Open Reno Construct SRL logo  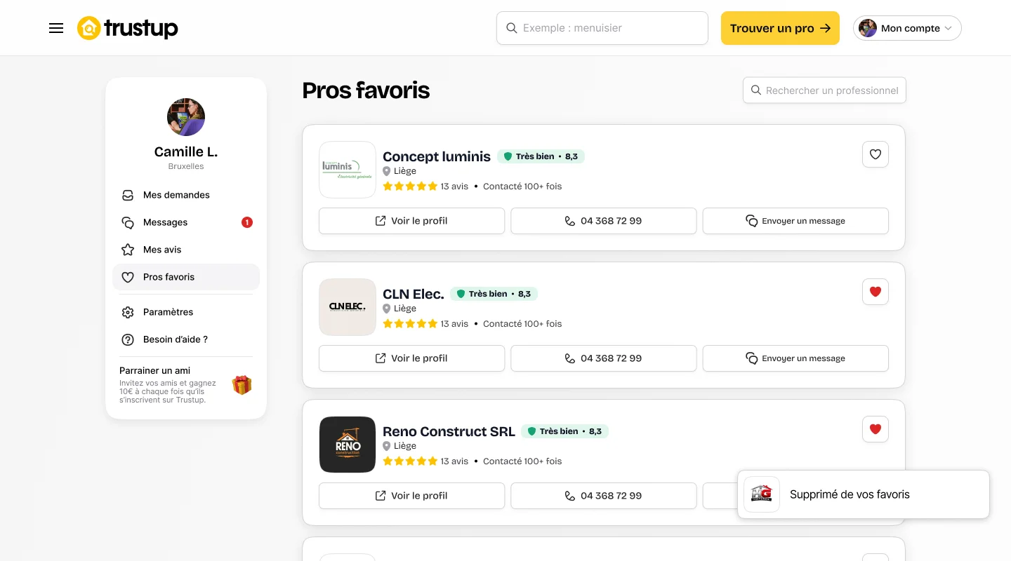[x=348, y=445]
